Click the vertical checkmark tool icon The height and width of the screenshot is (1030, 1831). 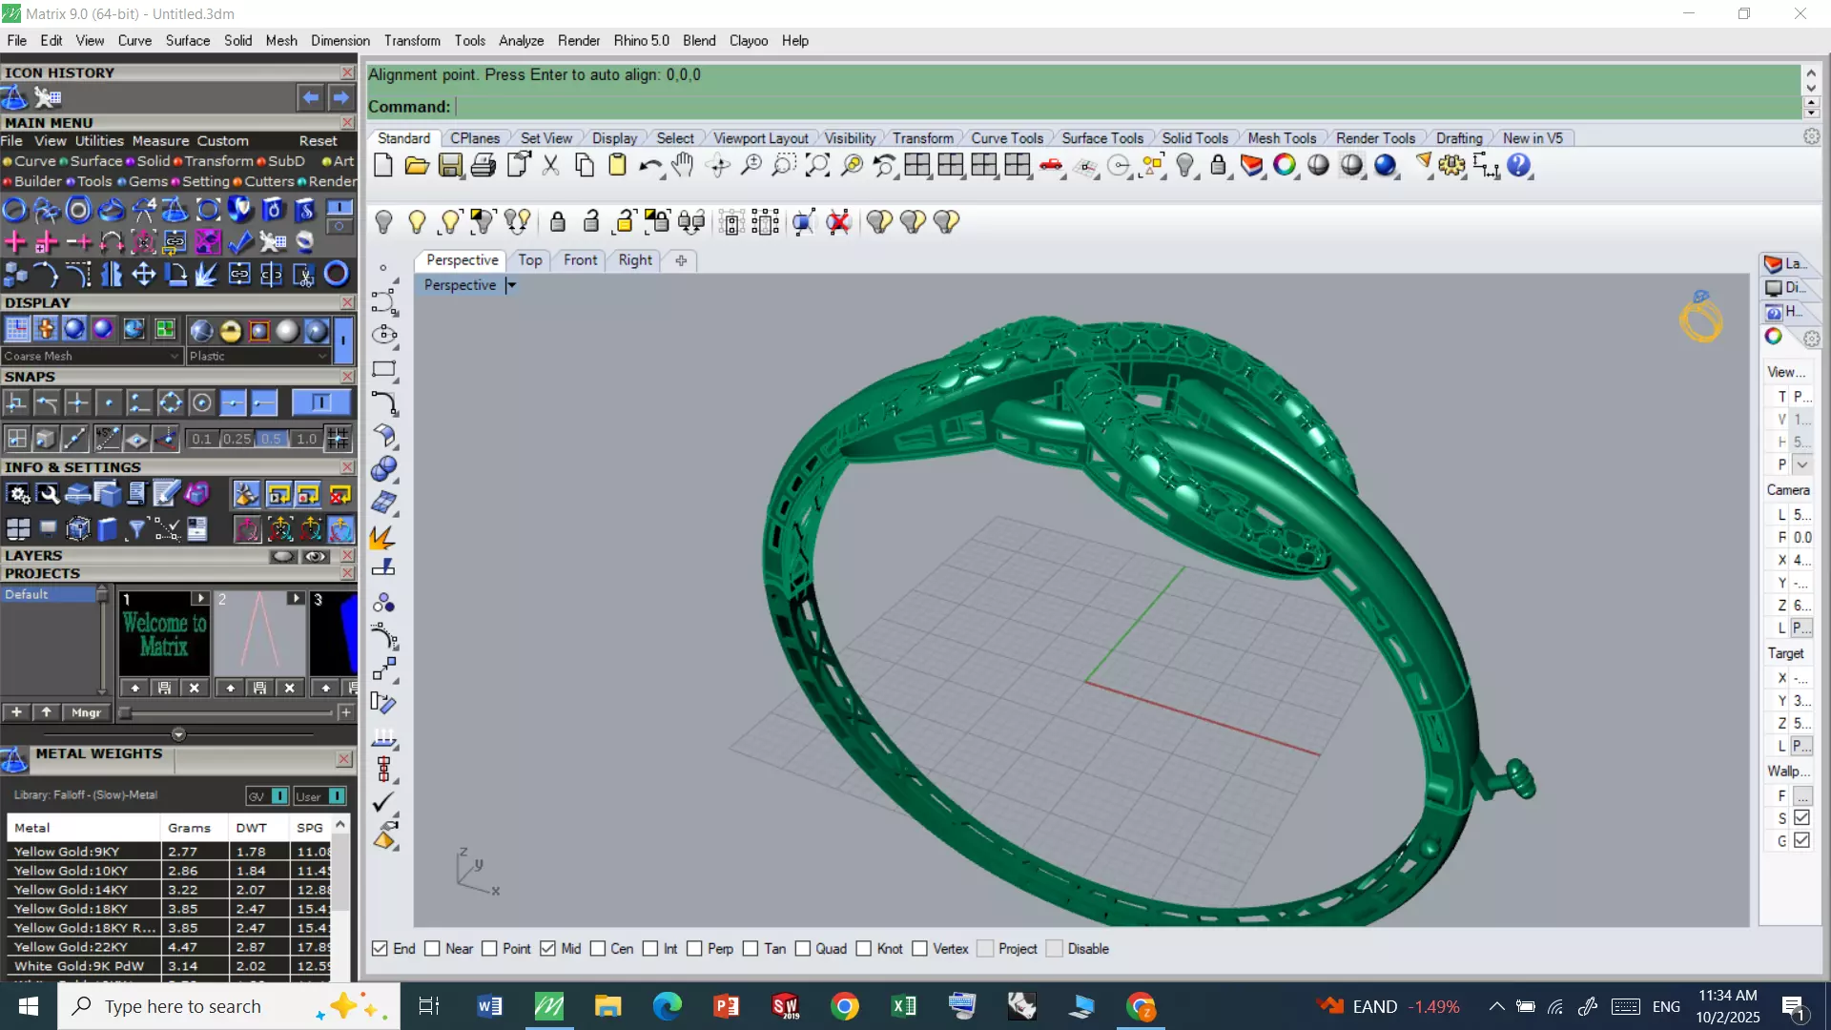click(383, 803)
